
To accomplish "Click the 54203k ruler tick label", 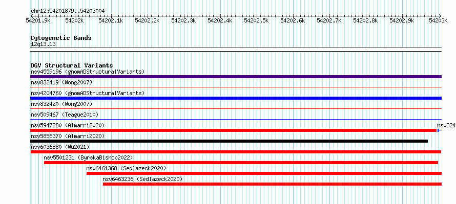I will pos(438,20).
